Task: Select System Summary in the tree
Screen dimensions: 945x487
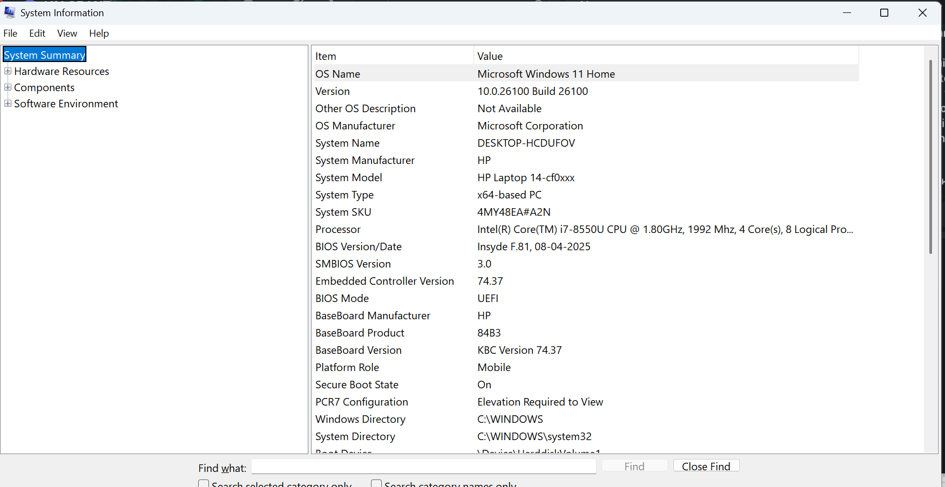Action: click(45, 55)
